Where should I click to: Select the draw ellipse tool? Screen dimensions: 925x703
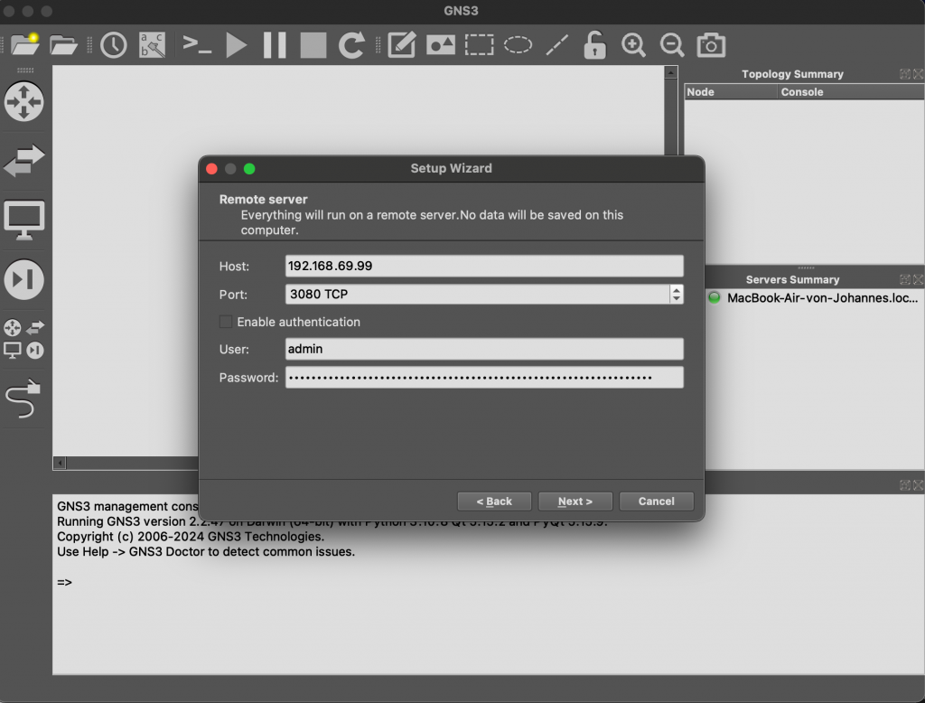tap(518, 45)
